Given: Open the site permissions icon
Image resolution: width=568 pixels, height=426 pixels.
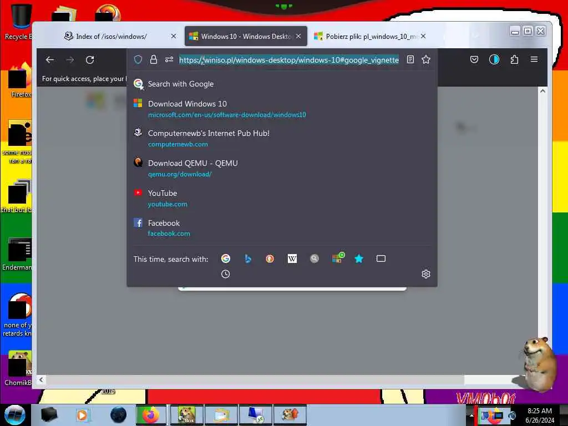Looking at the screenshot, I should [169, 59].
